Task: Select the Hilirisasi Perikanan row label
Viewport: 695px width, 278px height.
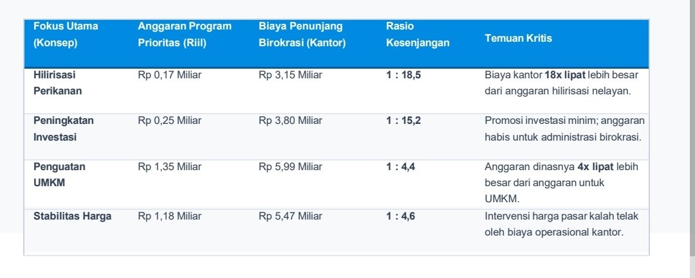Action: (58, 83)
